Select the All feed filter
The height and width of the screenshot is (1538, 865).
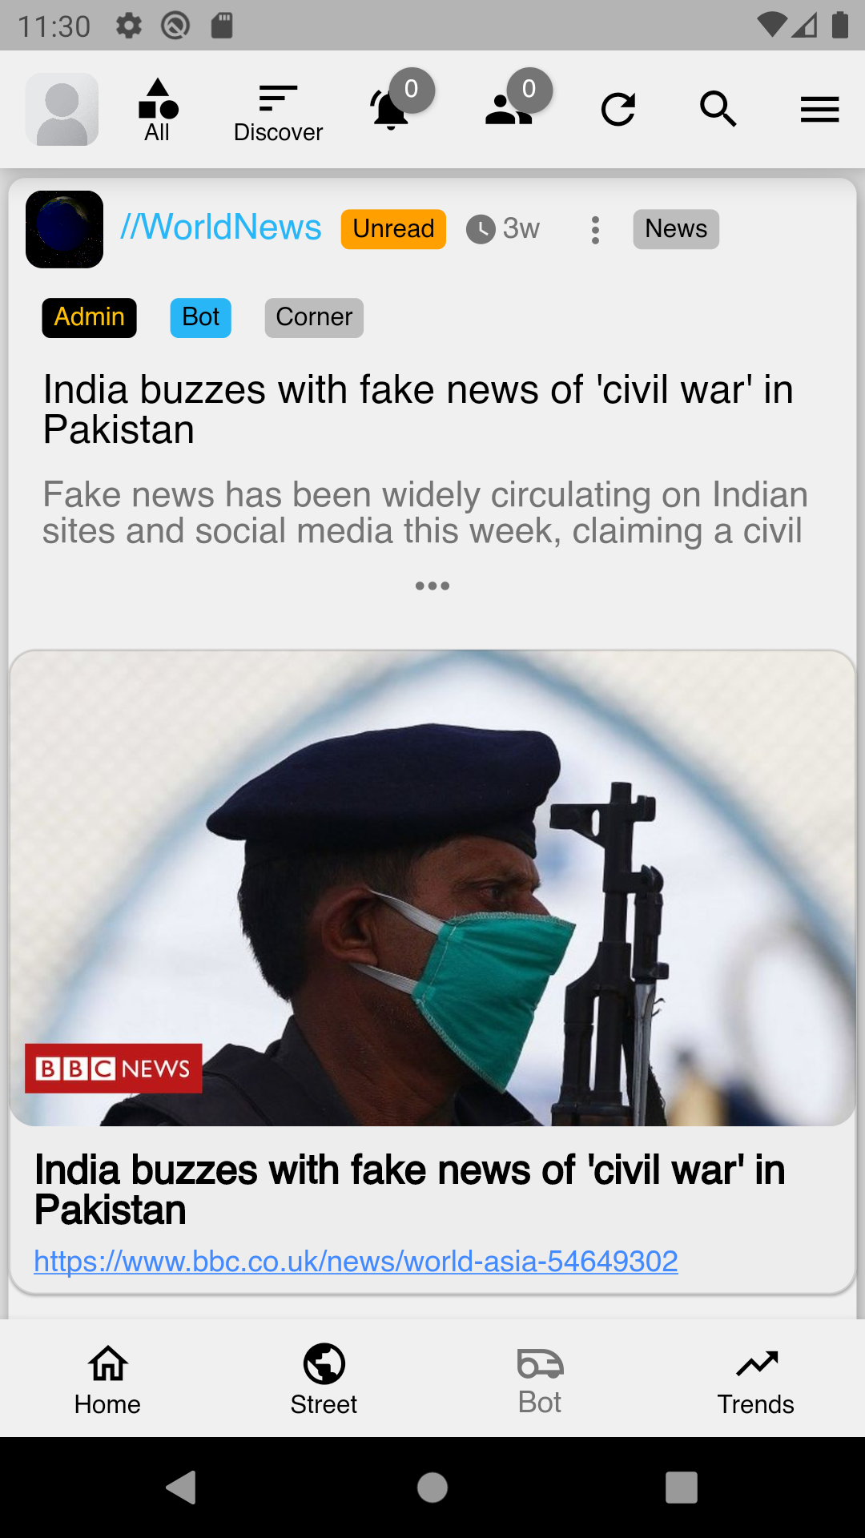[x=158, y=111]
